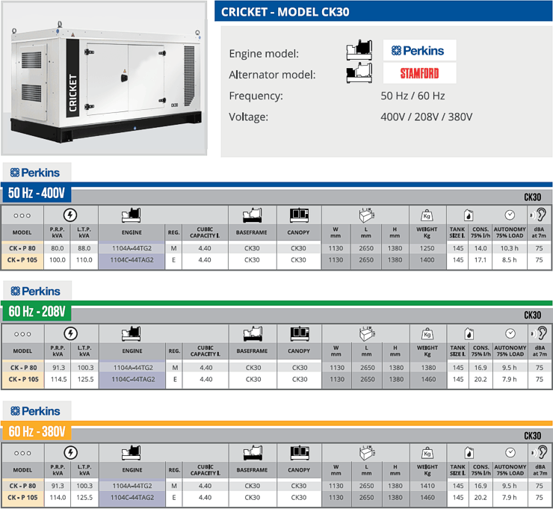Click the fuel tank icon in the 380V table
This screenshot has width=553, height=509.
pos(469,452)
